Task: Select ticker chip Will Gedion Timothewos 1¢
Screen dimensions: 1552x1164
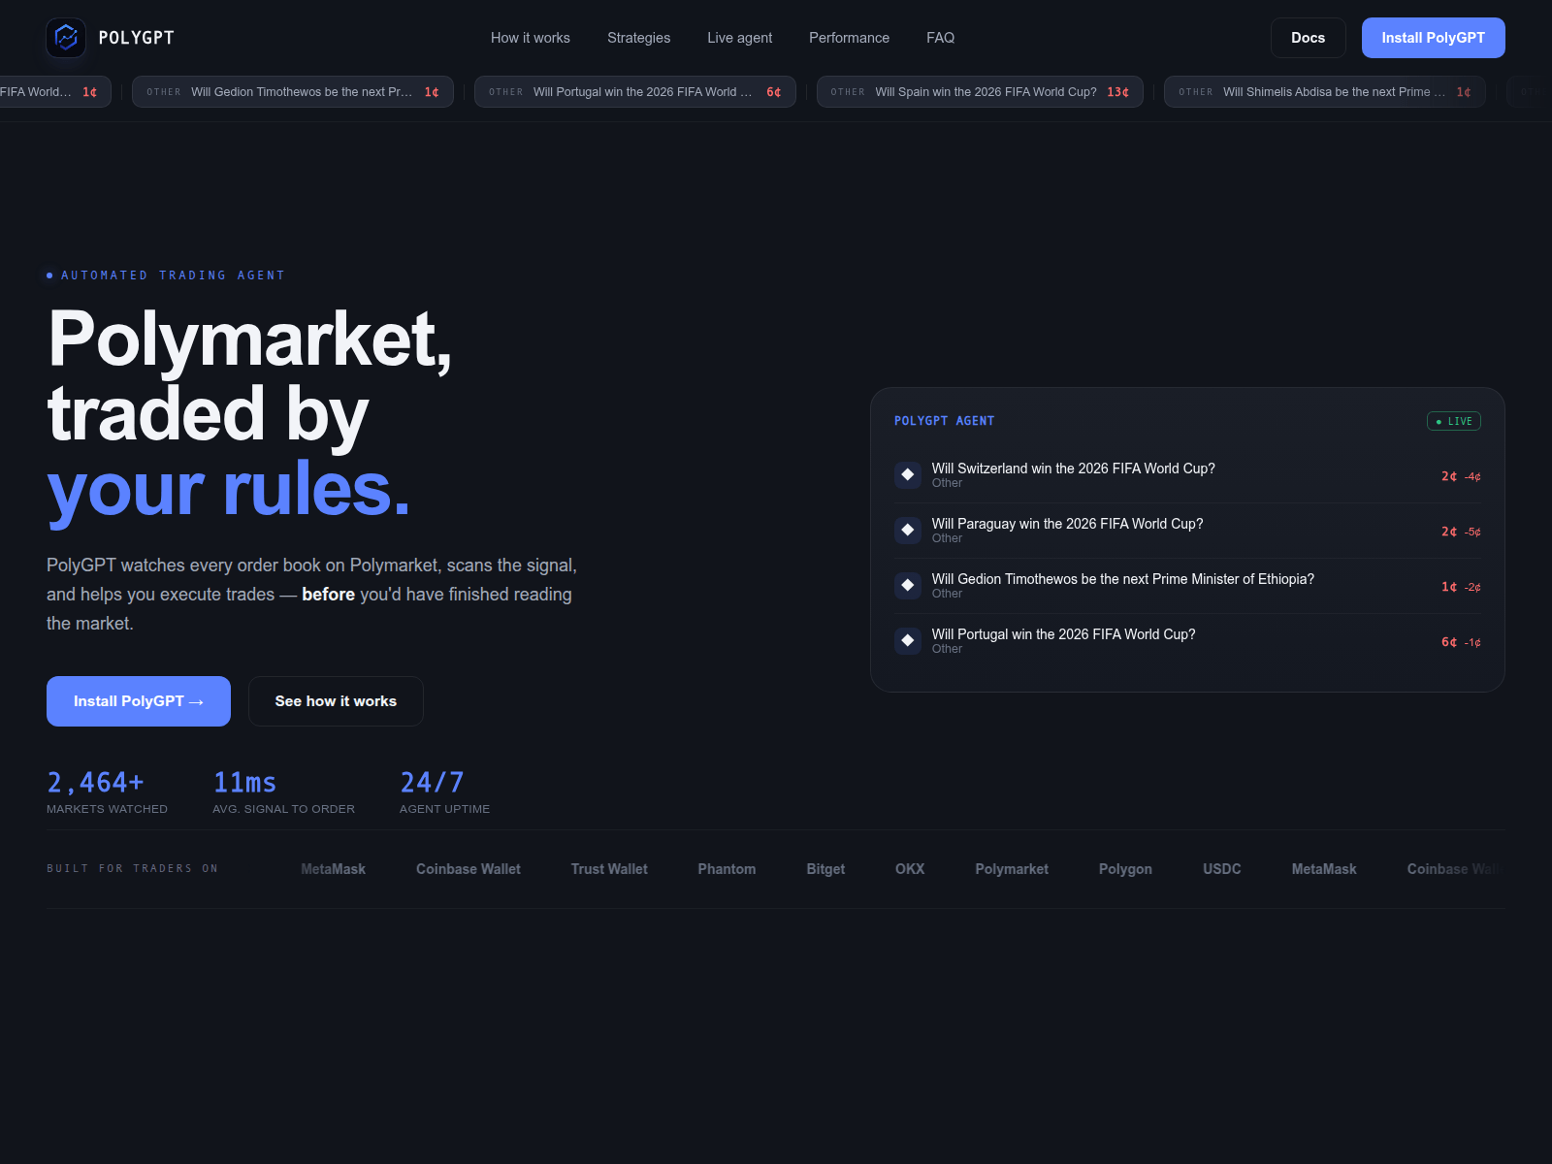Action: [x=293, y=92]
